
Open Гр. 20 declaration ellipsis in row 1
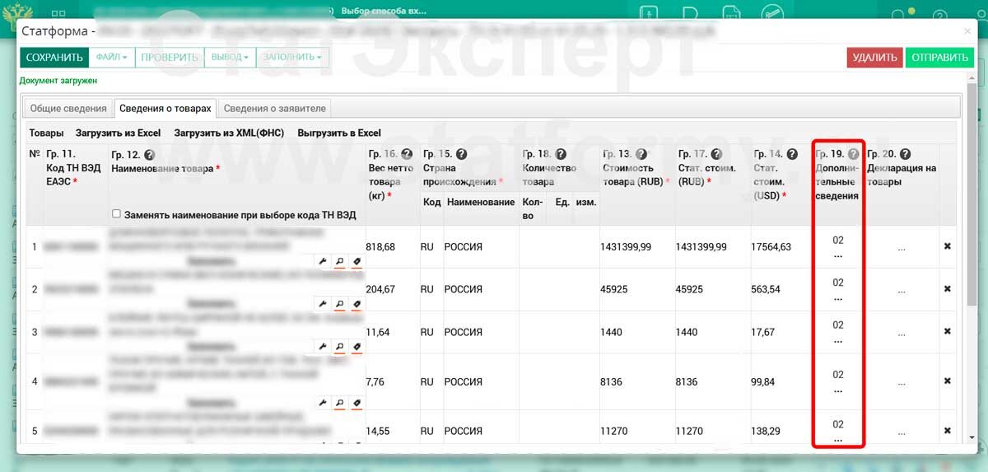point(902,247)
